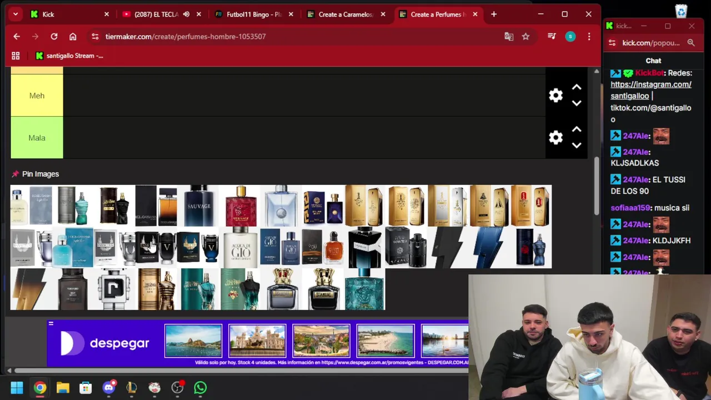Select the gold lightning bolt bottle image
The image size is (711, 400).
tap(31, 289)
